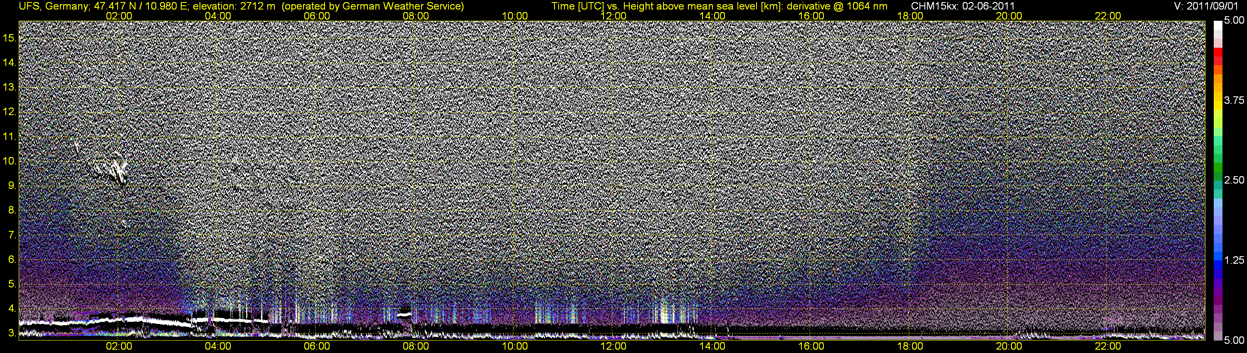This screenshot has width=1247, height=353.
Task: Pick the white top segment of the colorbar
Action: [1218, 25]
